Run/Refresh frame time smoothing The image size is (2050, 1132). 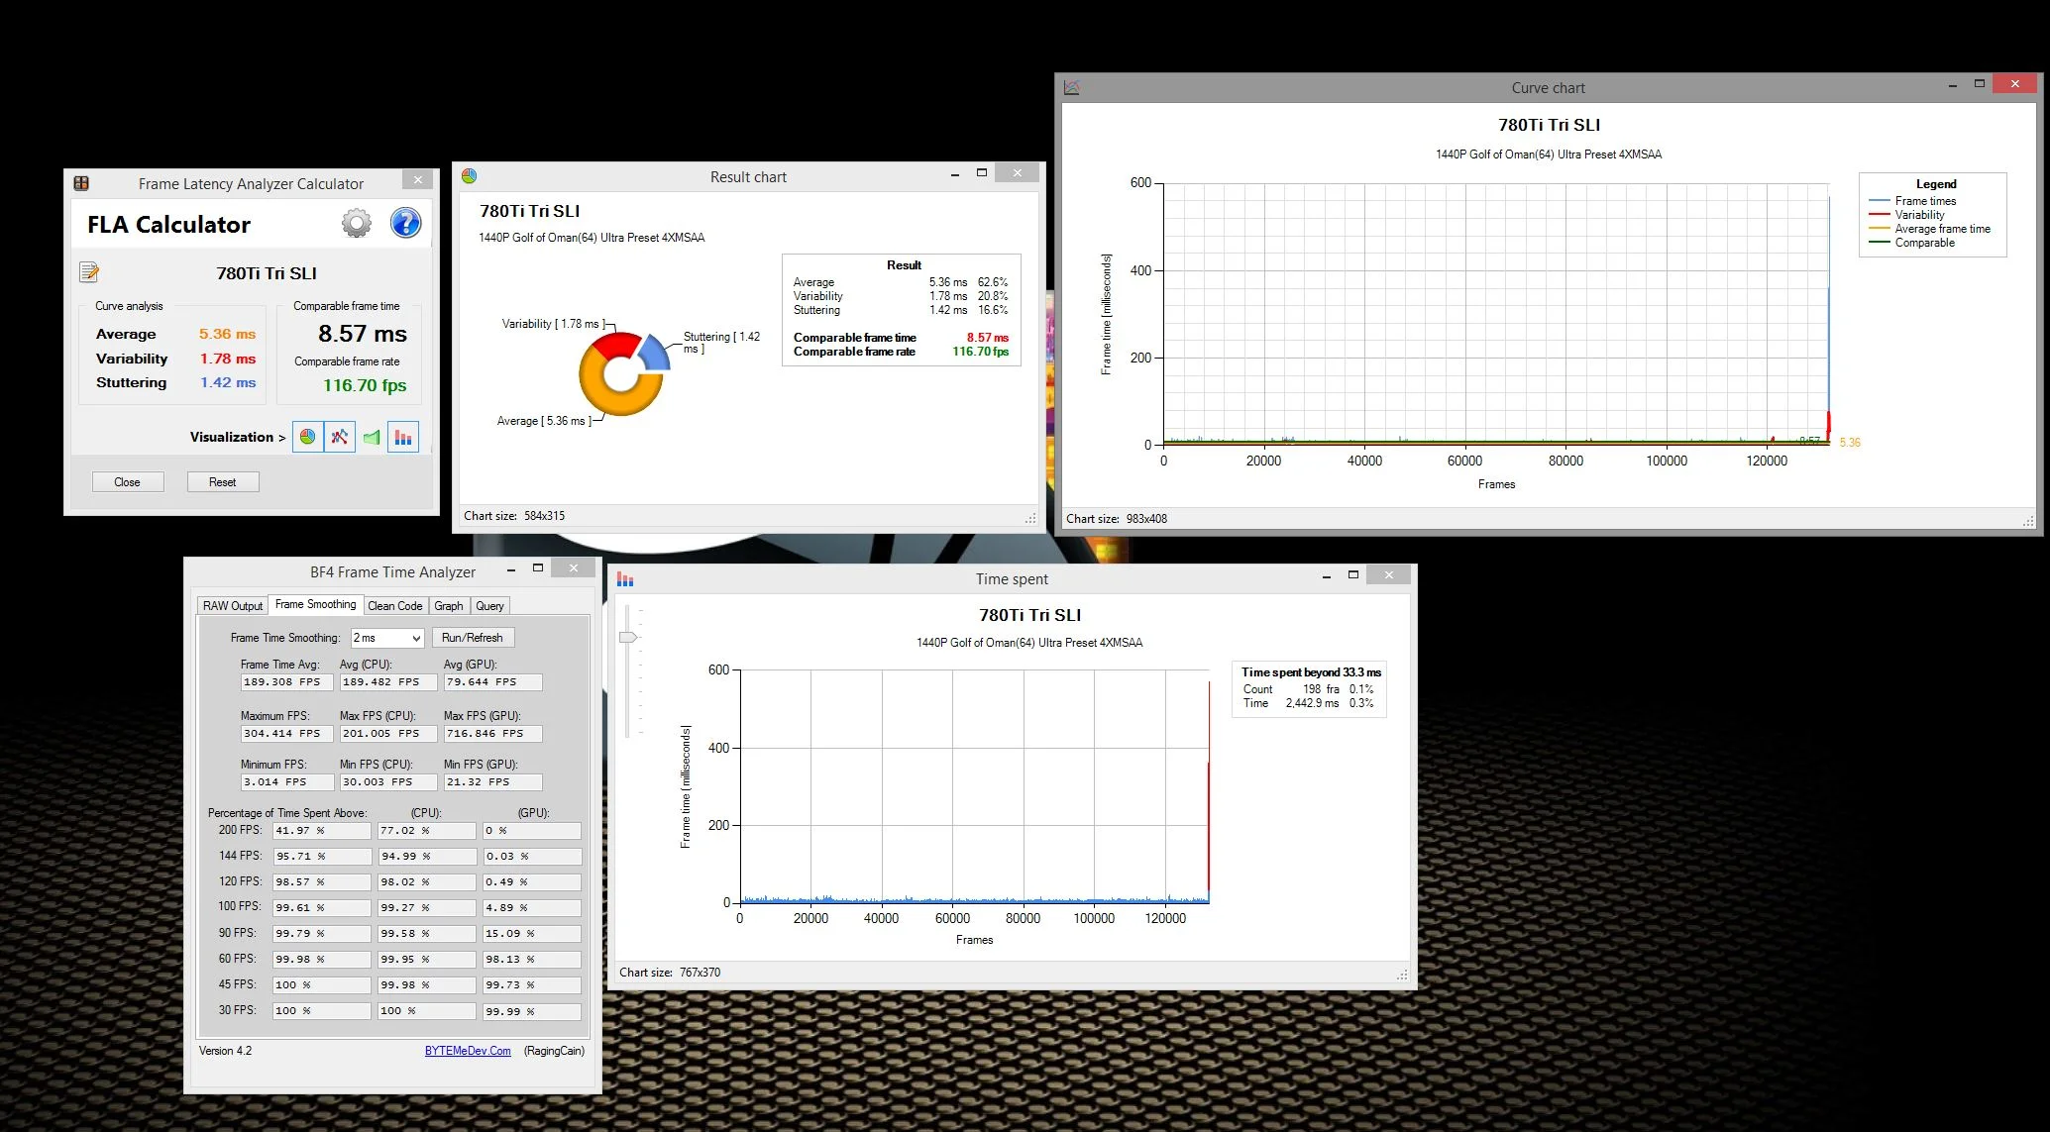click(473, 638)
